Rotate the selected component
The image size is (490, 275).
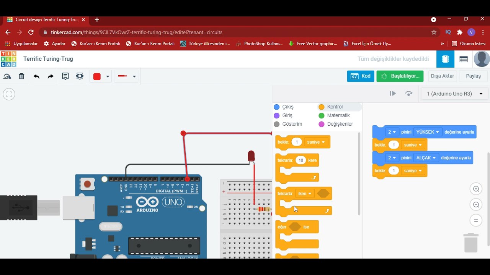(7, 76)
